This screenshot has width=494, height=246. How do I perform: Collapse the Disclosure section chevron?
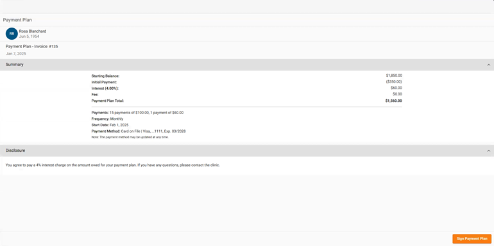(x=489, y=151)
